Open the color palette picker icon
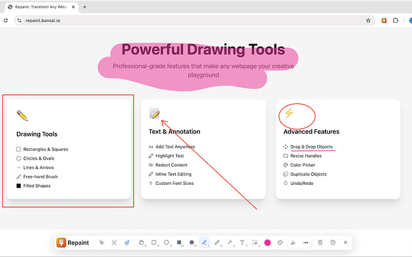The width and height of the screenshot is (412, 257). pyautogui.click(x=280, y=243)
